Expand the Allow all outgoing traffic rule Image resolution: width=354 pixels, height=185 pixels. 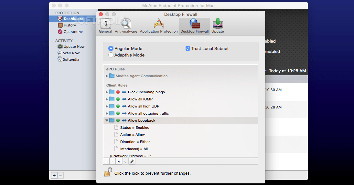[107, 113]
